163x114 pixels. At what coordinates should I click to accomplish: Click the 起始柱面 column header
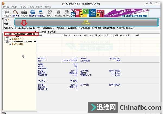point(93,36)
